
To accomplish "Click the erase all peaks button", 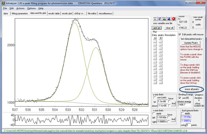I will [192, 89].
